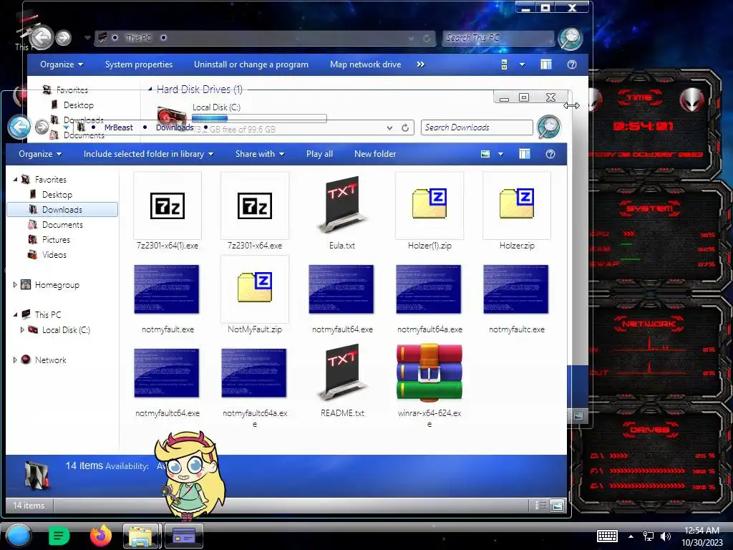
Task: Collapse the This PC tree node
Action: (15, 315)
